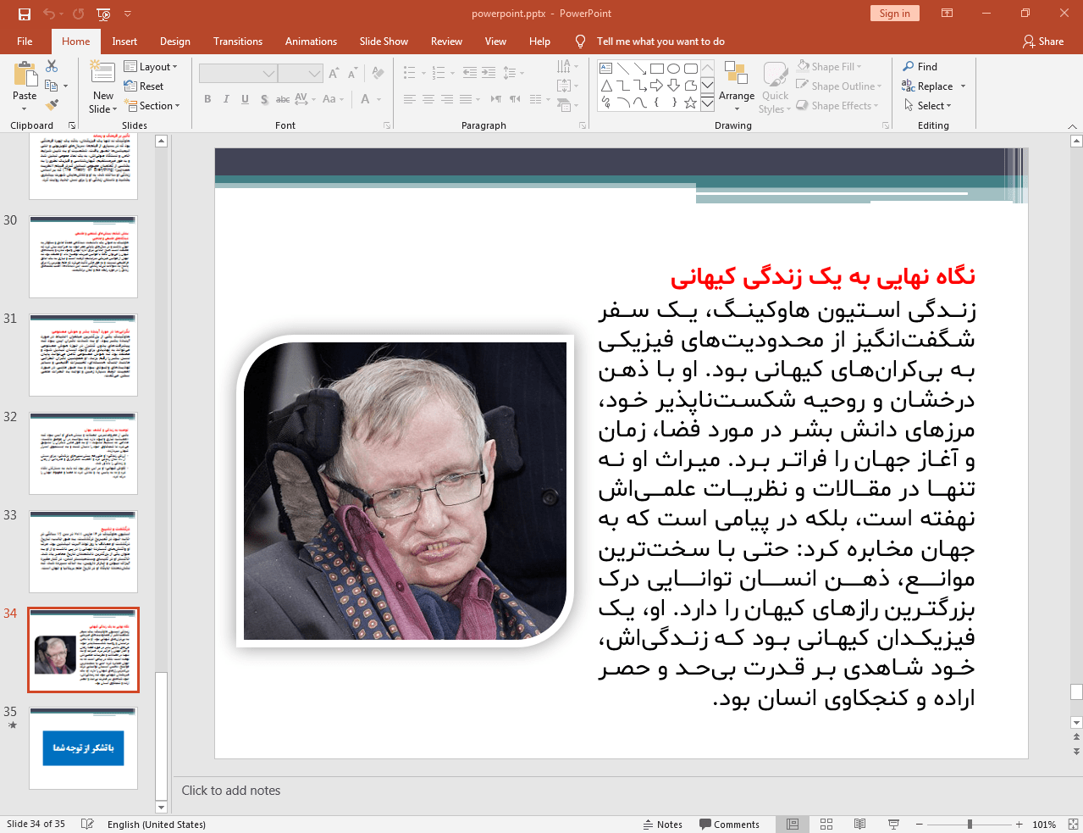Toggle the Notes pane from status bar
Image resolution: width=1083 pixels, height=833 pixels.
pyautogui.click(x=664, y=824)
